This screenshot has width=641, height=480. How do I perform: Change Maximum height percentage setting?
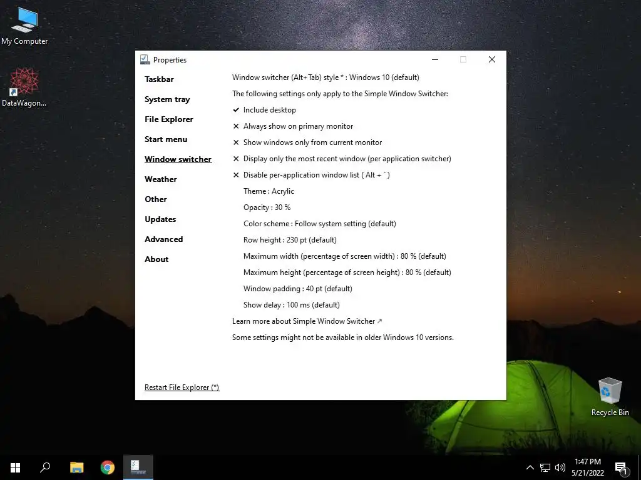[x=347, y=272]
